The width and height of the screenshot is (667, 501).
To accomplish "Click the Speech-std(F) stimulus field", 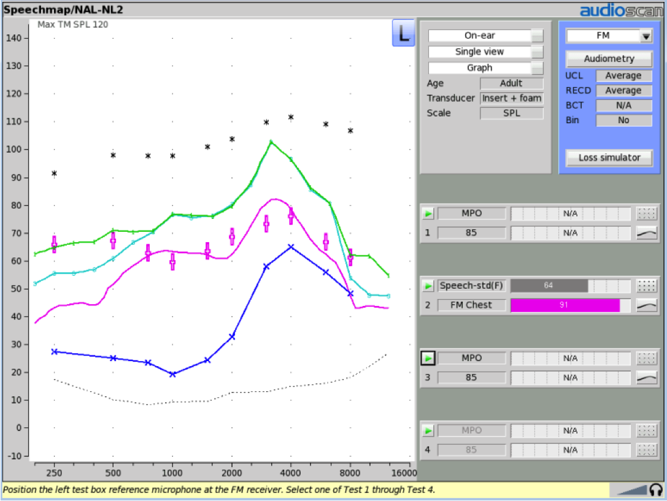I will [471, 286].
